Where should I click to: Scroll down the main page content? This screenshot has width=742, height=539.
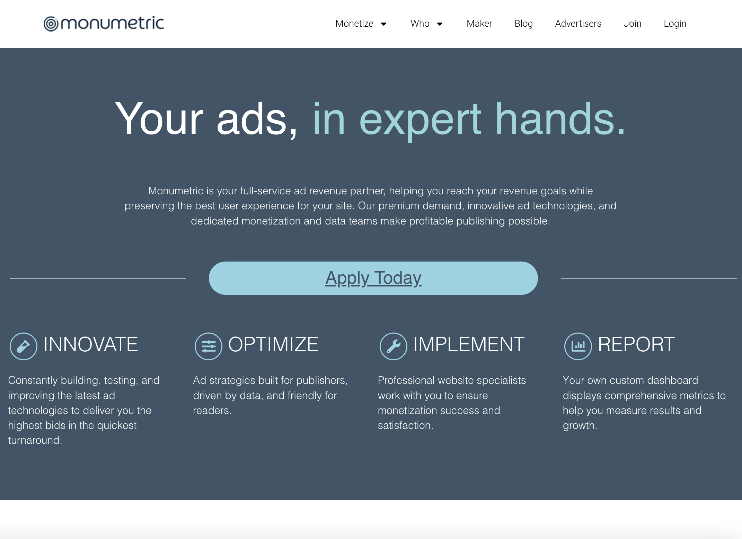click(371, 269)
